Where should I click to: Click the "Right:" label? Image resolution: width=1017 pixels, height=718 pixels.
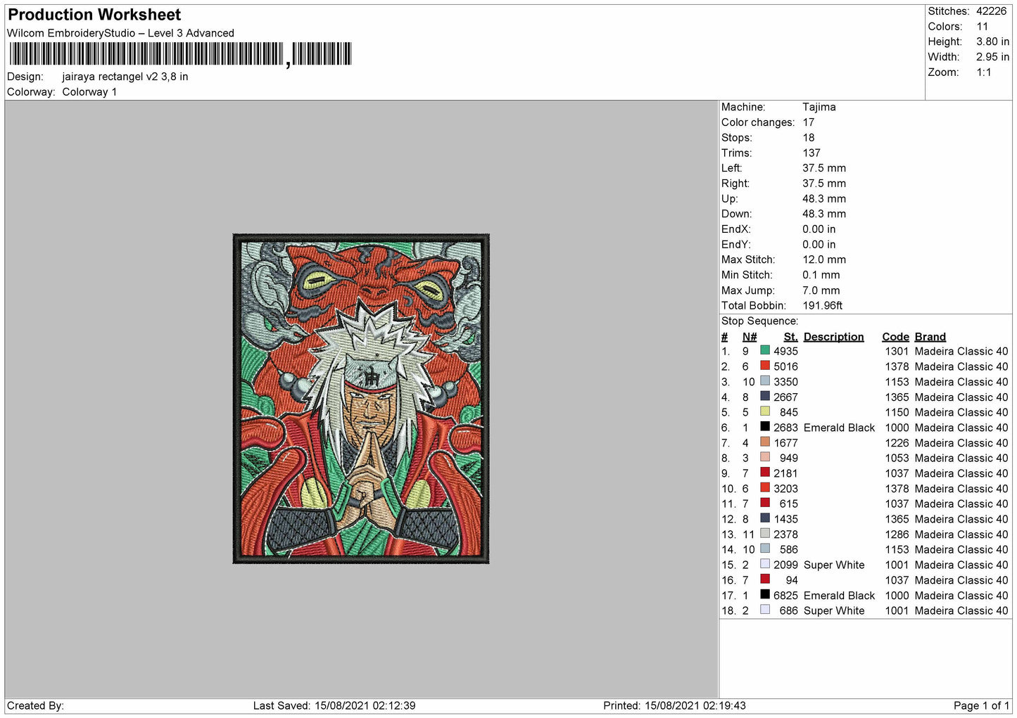[735, 184]
